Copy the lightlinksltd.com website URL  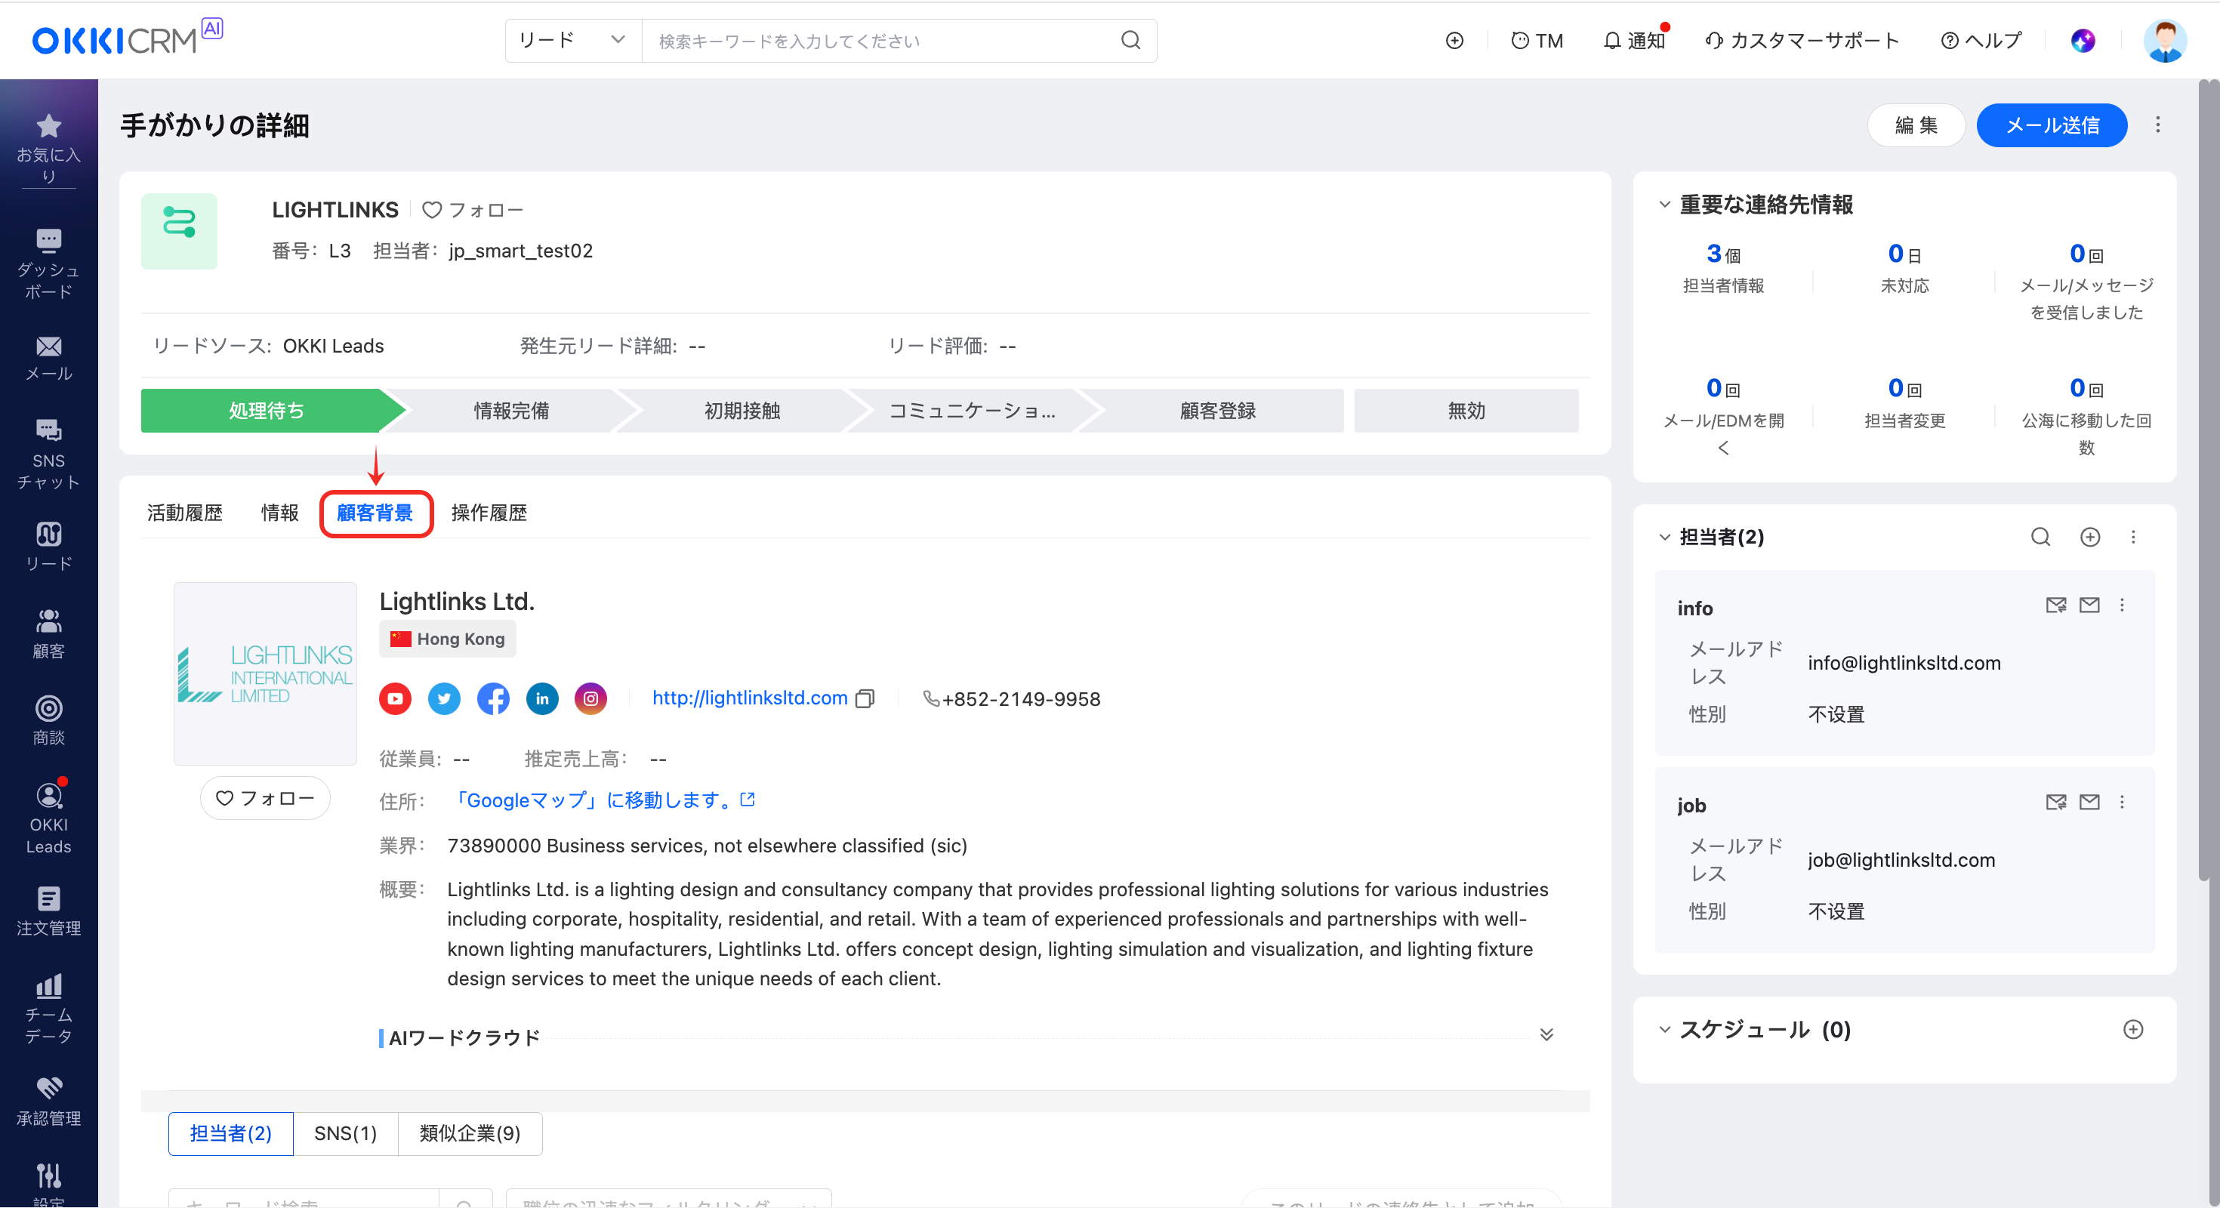tap(865, 699)
